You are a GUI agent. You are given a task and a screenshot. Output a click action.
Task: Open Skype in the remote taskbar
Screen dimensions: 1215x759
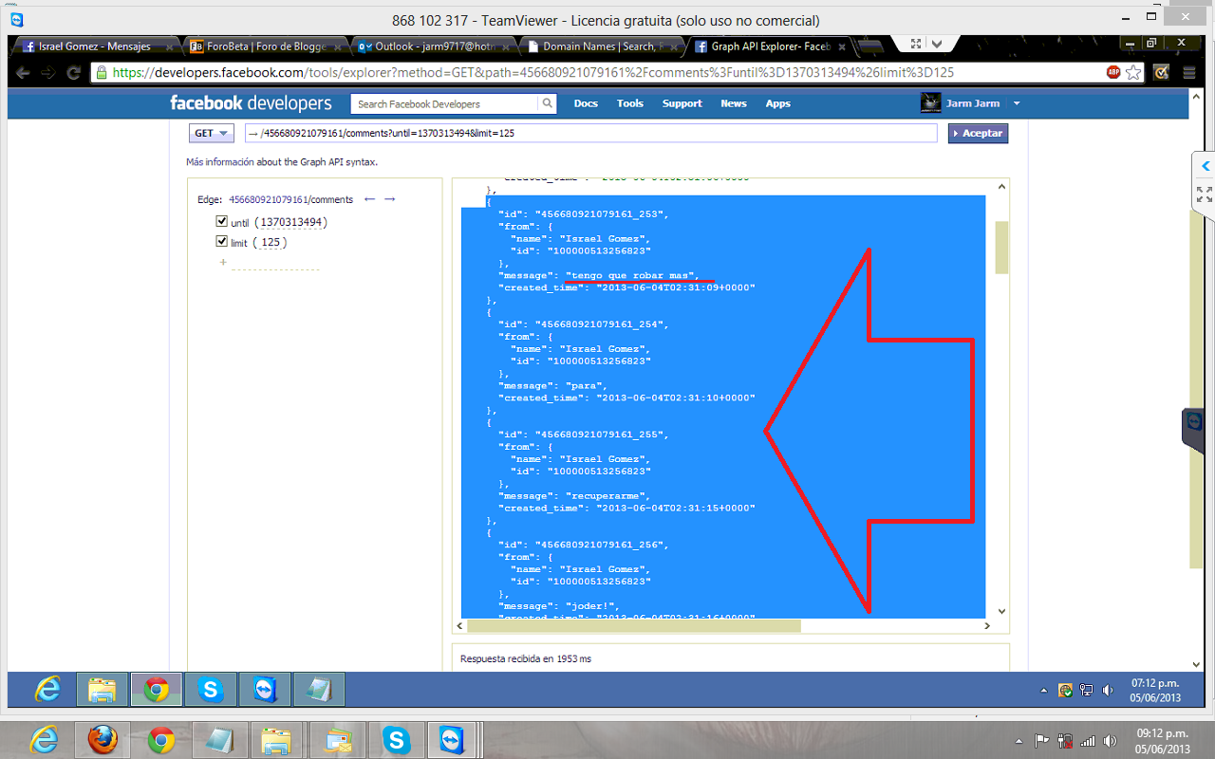coord(211,690)
